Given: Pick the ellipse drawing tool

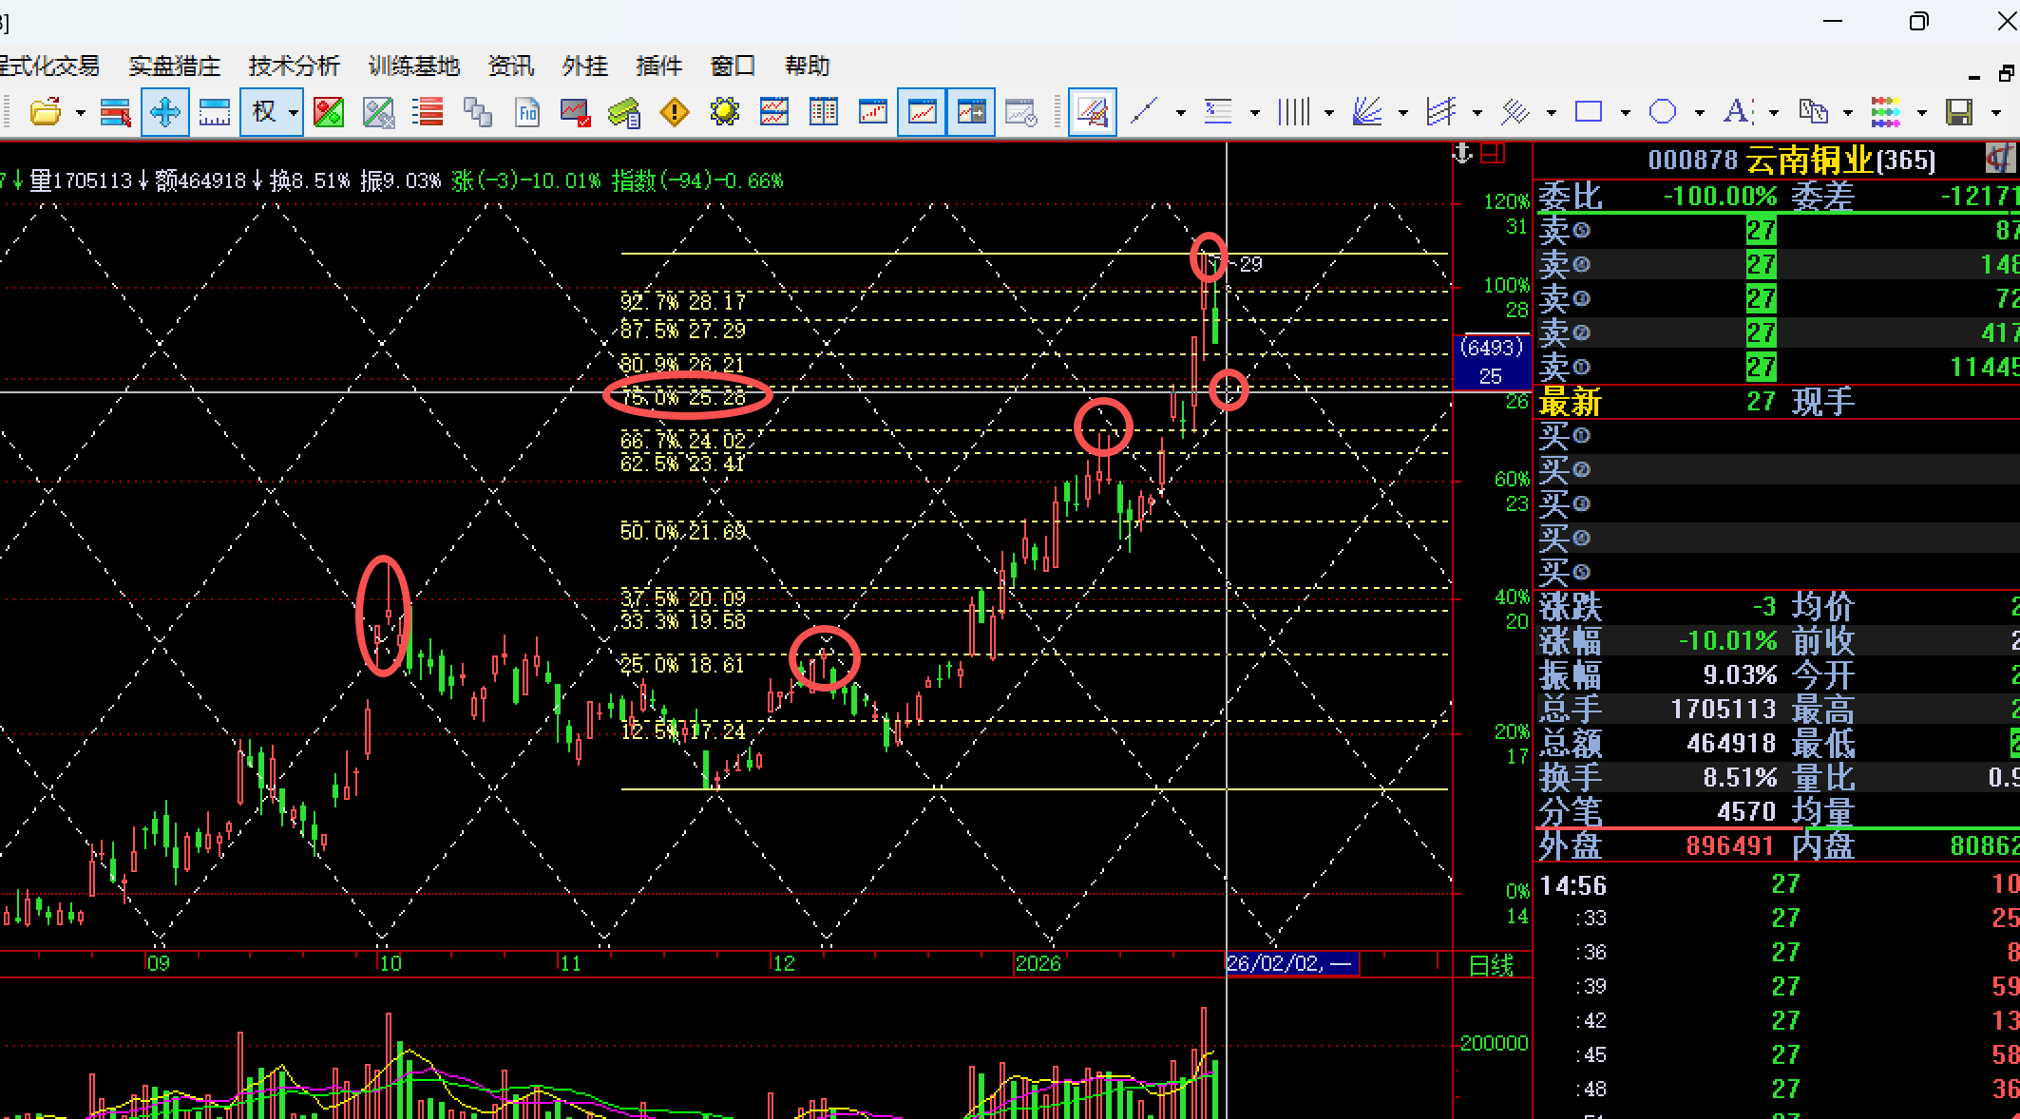Looking at the screenshot, I should [x=1662, y=112].
